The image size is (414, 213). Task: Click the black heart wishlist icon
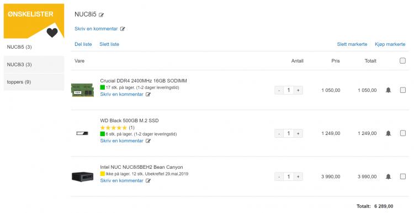(52, 33)
